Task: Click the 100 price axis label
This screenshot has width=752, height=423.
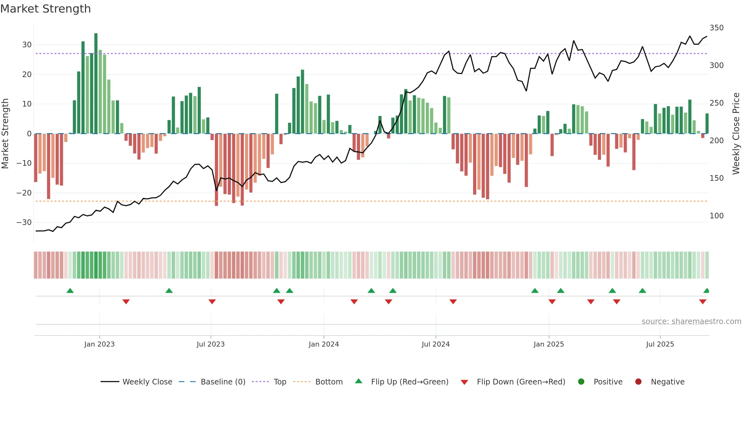Action: click(x=717, y=216)
